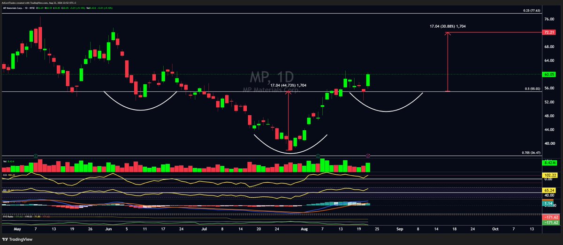Click the 64.00 price axis tick
Screen dimensions: 563x245
[x=549, y=60]
